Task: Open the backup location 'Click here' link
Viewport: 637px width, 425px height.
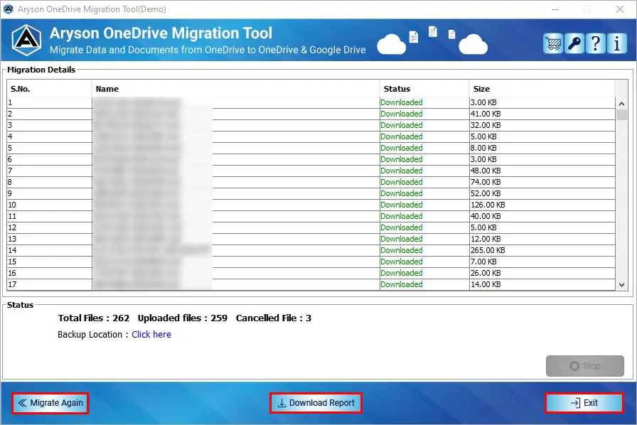Action: point(151,335)
